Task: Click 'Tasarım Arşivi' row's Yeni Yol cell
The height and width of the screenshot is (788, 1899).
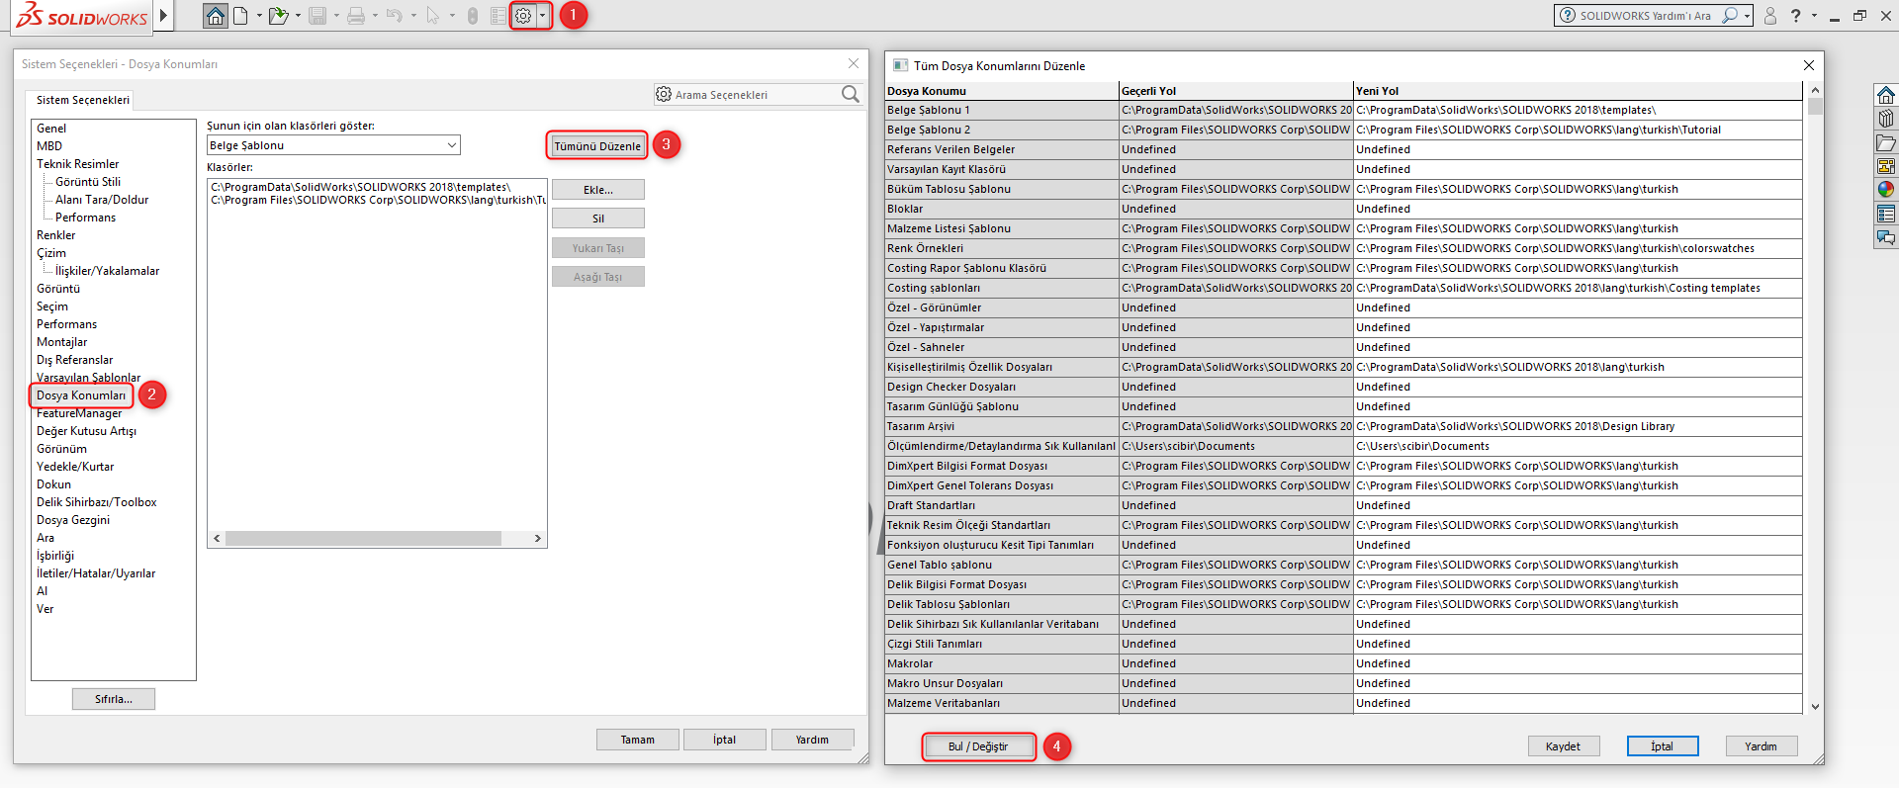Action: pos(1579,426)
